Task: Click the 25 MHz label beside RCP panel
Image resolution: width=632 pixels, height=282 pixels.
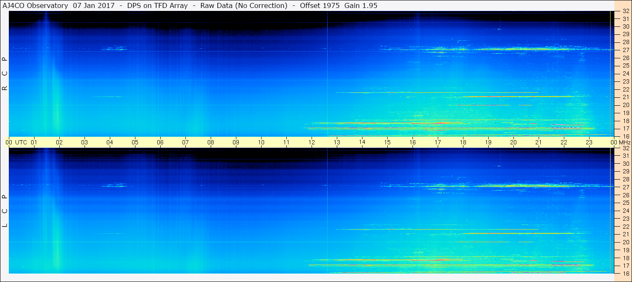Action: (x=626, y=66)
